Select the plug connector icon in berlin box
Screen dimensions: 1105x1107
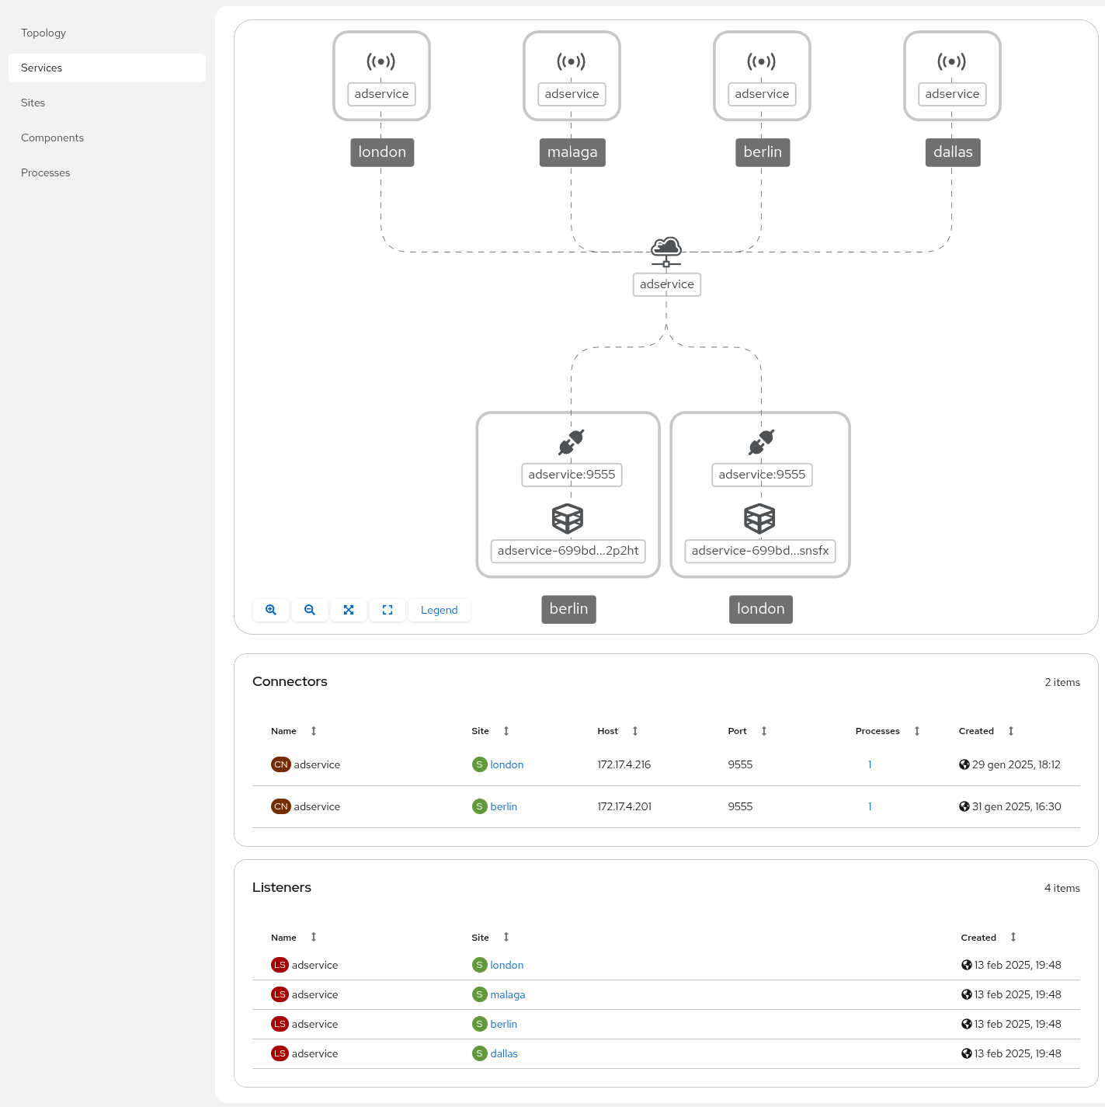572,442
